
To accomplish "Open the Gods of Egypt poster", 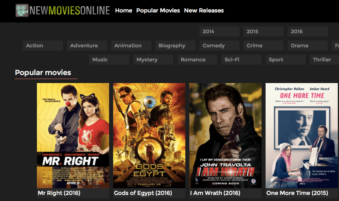I will (149, 136).
